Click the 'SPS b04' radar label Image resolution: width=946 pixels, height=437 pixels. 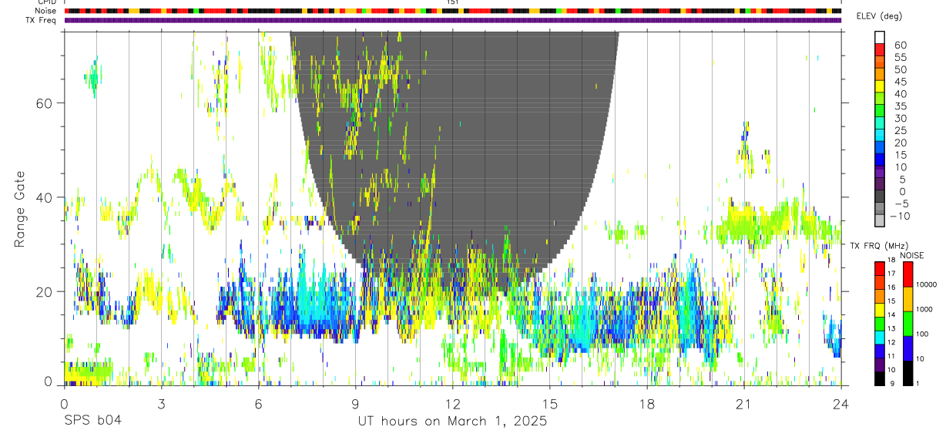92,422
